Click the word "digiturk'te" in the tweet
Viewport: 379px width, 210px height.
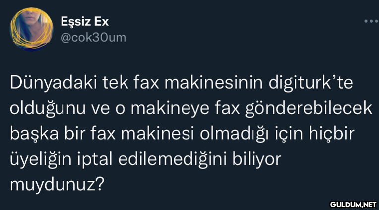[x=311, y=84]
